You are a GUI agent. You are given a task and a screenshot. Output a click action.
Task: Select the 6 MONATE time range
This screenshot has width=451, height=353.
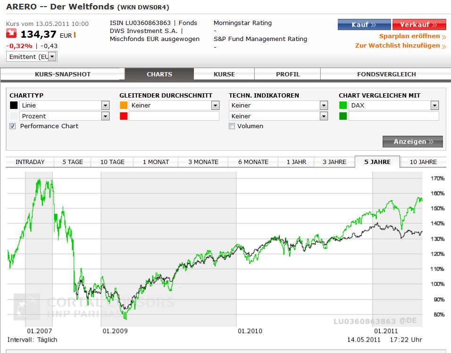(x=253, y=162)
